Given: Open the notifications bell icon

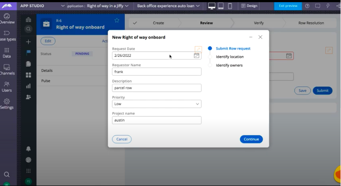Looking at the screenshot, I should tap(28, 149).
